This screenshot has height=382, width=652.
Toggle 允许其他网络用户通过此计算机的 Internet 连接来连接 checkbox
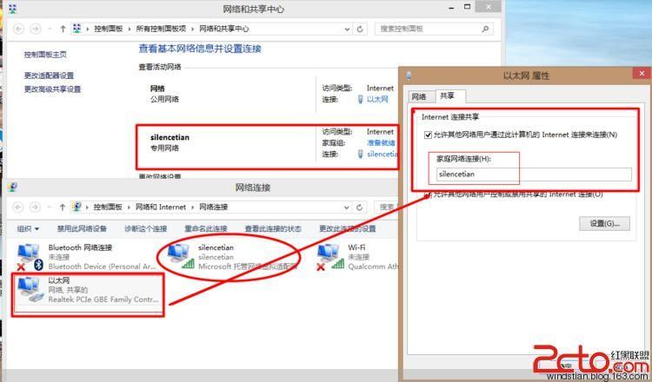pos(428,135)
